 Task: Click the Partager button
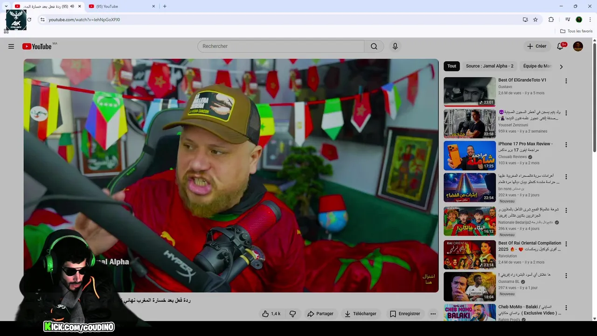tap(320, 314)
